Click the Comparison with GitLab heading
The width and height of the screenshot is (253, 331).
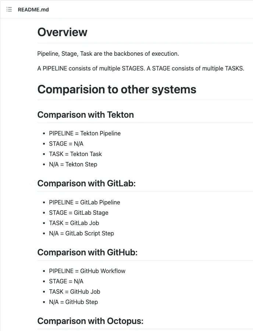pyautogui.click(x=86, y=183)
